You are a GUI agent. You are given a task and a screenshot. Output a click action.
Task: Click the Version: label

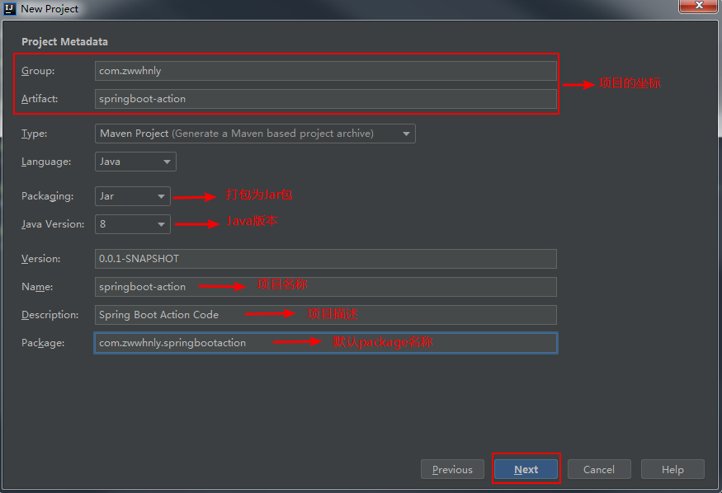coord(40,259)
